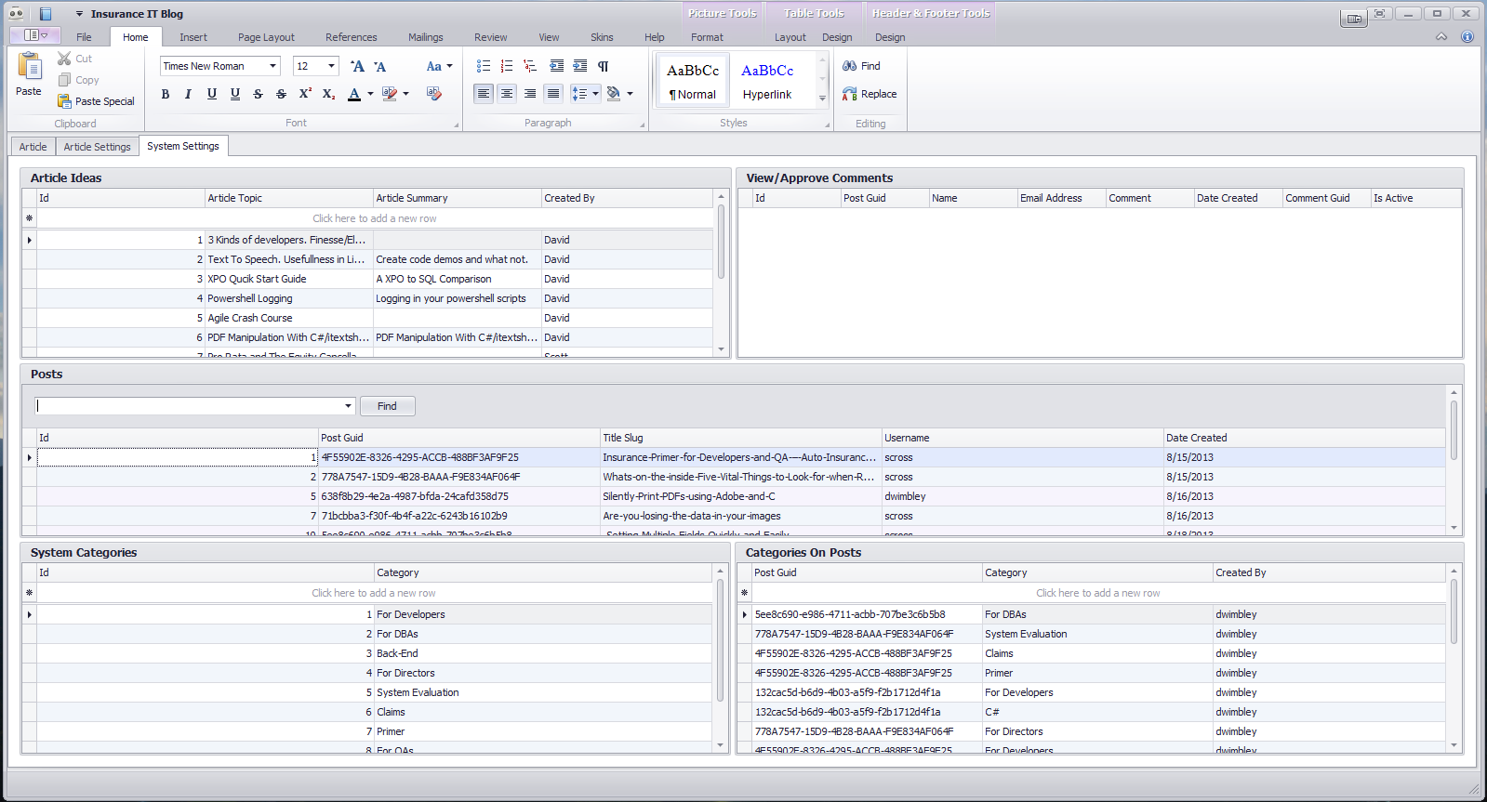1487x802 pixels.
Task: Open the Page Layout ribbon tab
Action: tap(266, 37)
